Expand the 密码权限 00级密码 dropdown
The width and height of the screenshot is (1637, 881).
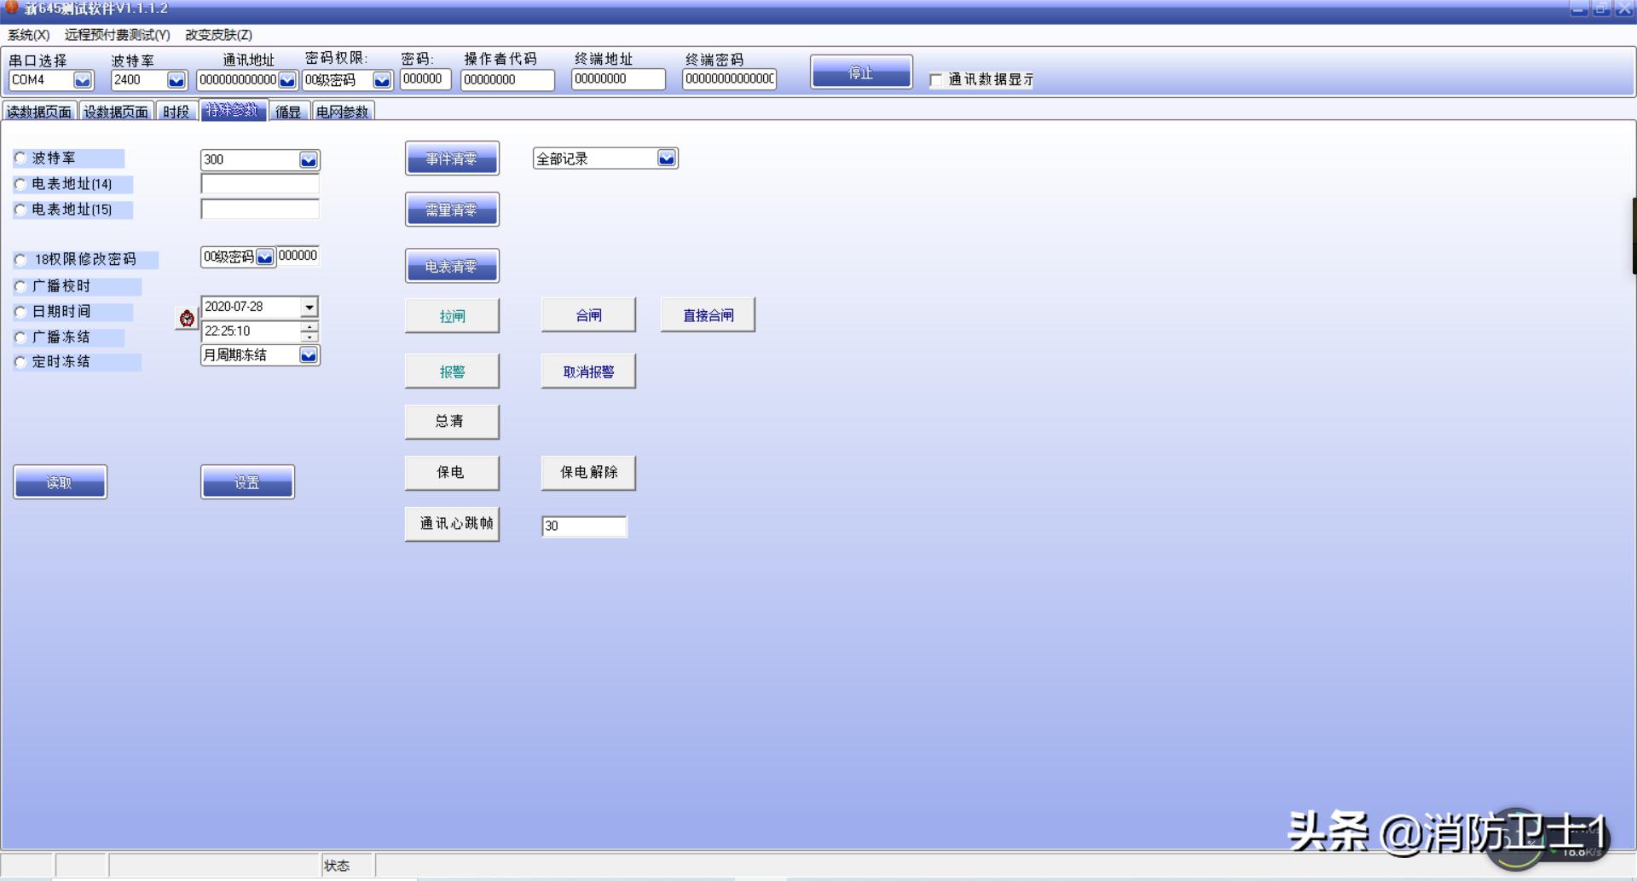(x=382, y=80)
